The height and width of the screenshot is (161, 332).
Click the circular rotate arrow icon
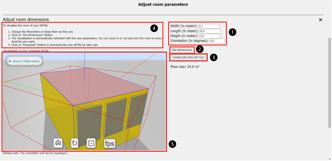click(x=75, y=143)
